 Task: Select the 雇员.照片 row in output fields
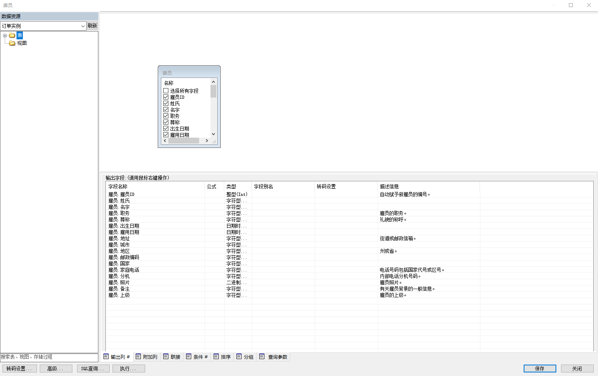pos(119,282)
